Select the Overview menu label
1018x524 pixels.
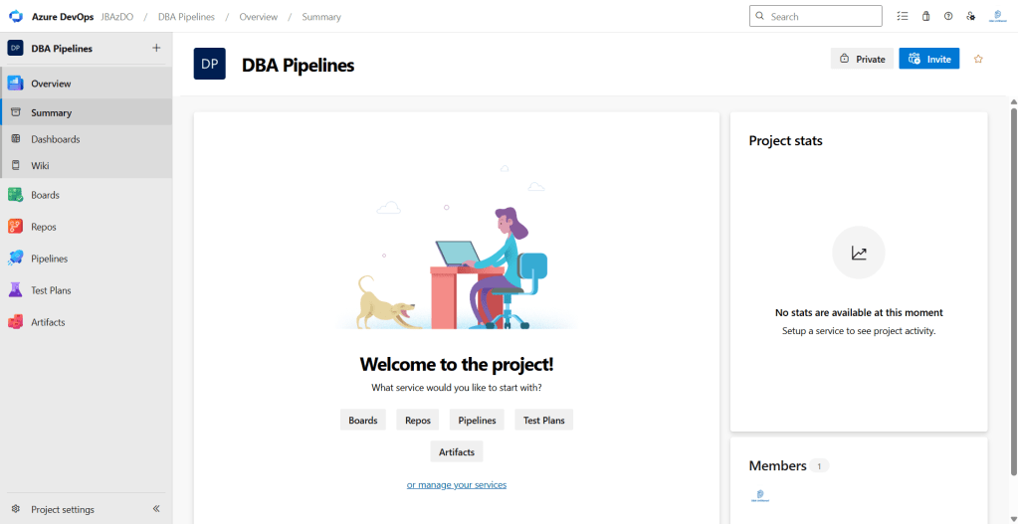(x=52, y=84)
